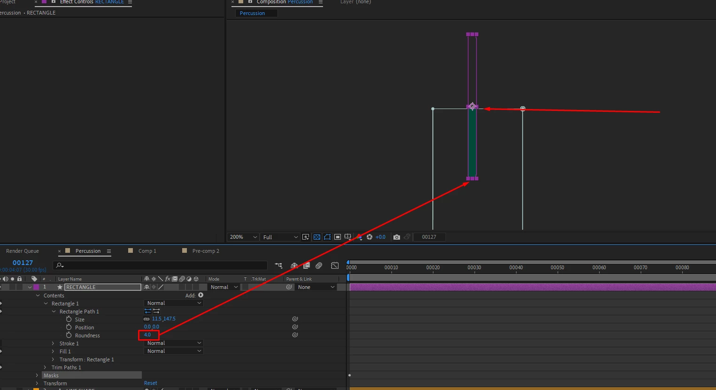Image resolution: width=716 pixels, height=390 pixels.
Task: Click the Fast Previews icon
Action: [306, 237]
